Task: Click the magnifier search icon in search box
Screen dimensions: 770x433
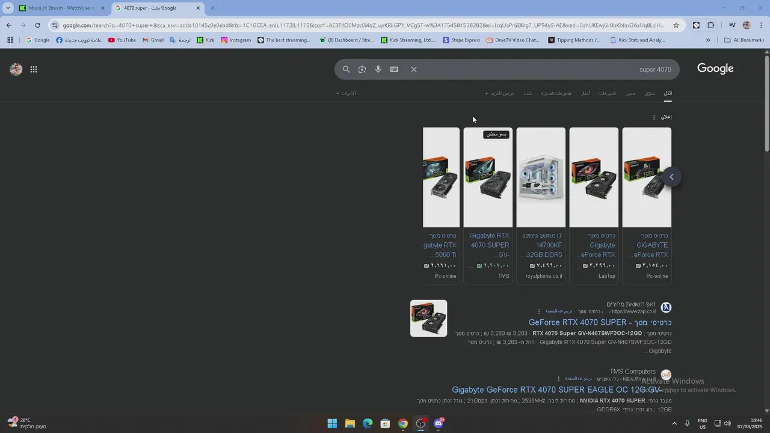Action: pos(346,69)
